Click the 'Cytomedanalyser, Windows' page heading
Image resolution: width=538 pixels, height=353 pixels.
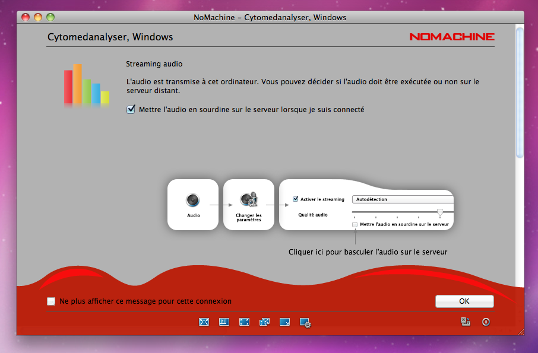110,37
